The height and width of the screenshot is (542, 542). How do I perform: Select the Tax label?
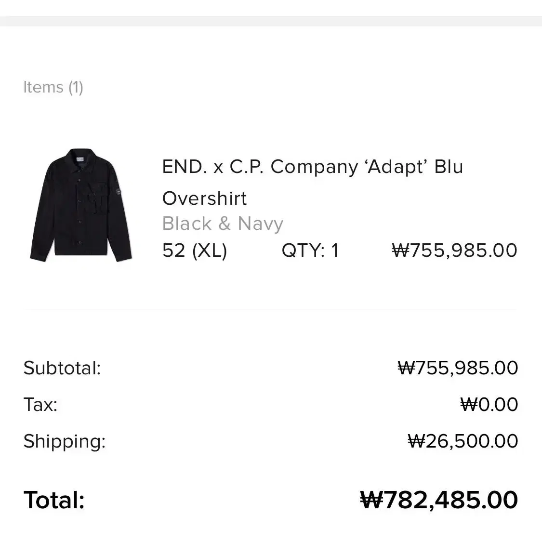pos(40,404)
